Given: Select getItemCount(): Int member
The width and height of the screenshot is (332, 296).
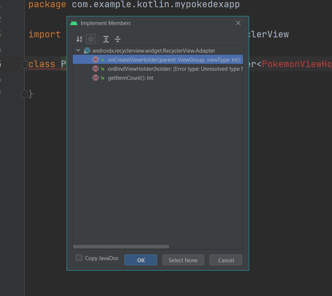Looking at the screenshot, I should tap(130, 78).
